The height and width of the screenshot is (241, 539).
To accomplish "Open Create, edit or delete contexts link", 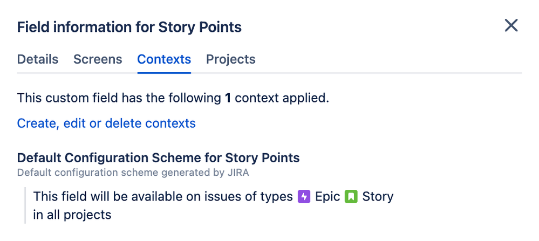I will tap(106, 123).
